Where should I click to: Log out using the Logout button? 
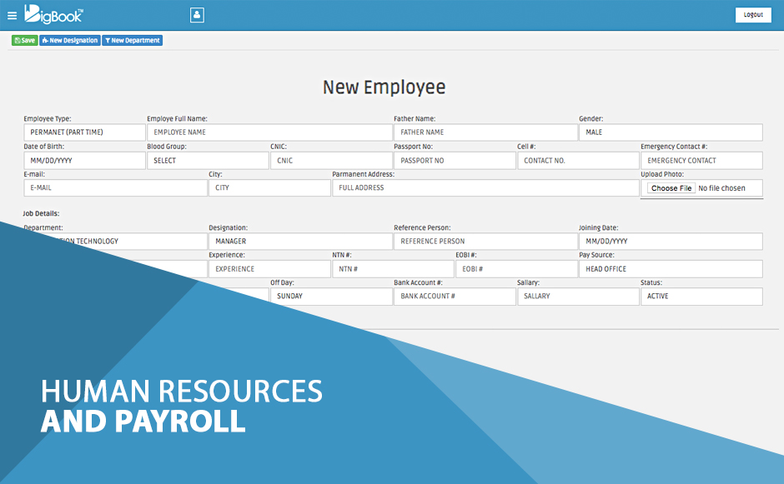coord(752,15)
